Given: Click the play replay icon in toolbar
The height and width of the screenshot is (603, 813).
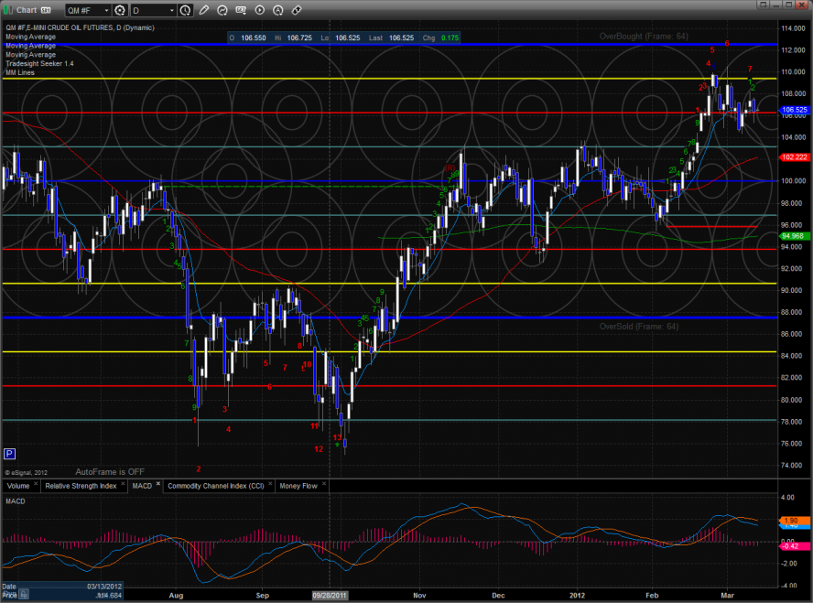Looking at the screenshot, I should 260,11.
